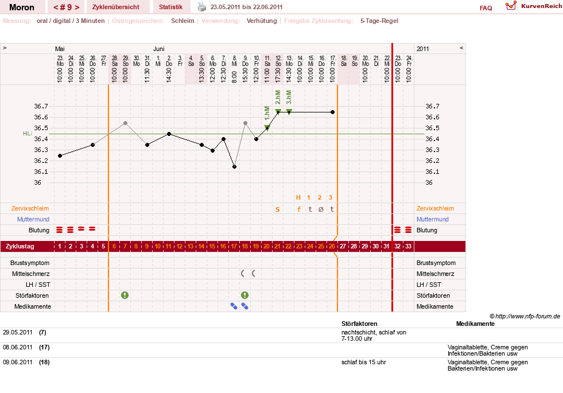Click the 3.hM green triangle marker

click(289, 111)
